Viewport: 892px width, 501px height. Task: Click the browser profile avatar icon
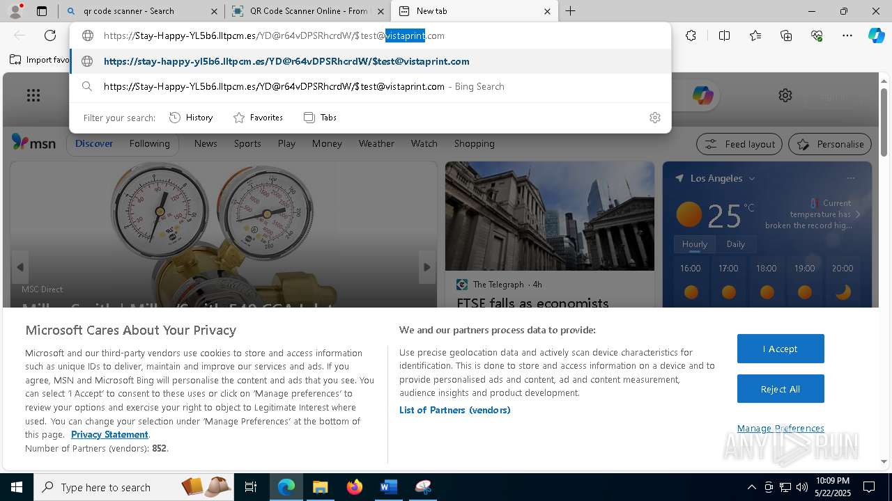point(15,10)
